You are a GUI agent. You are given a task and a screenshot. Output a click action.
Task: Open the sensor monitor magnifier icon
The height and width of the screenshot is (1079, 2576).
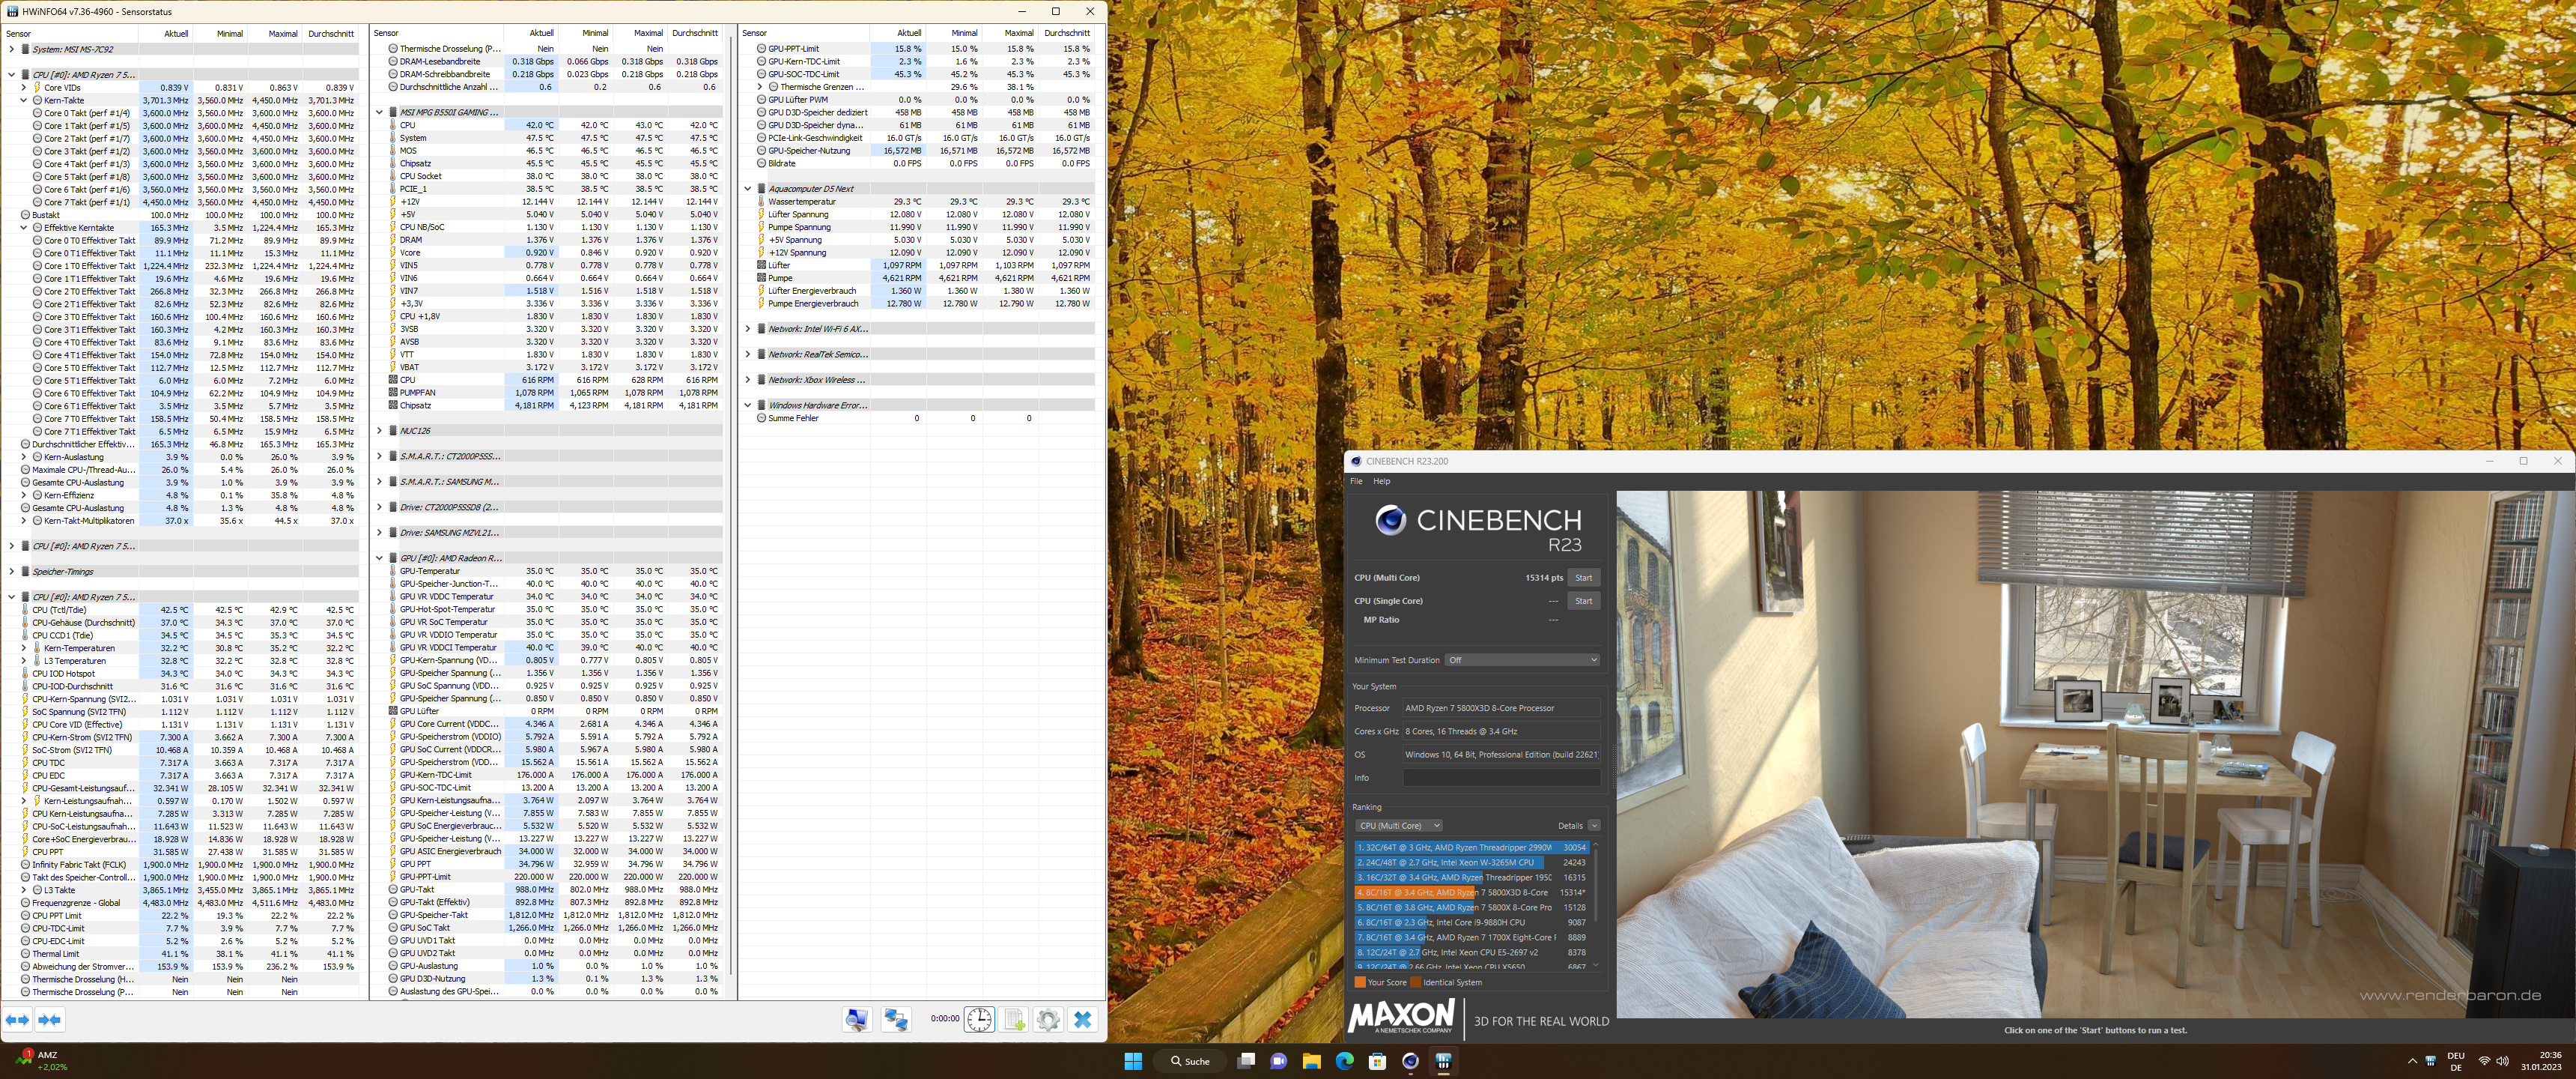coord(857,1020)
